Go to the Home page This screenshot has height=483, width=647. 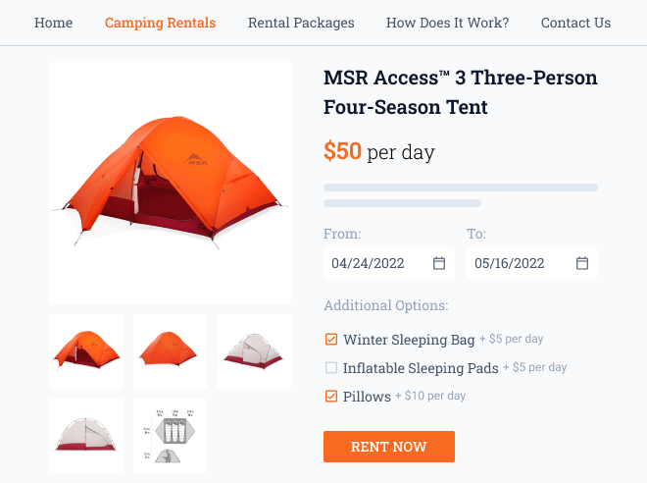point(53,23)
